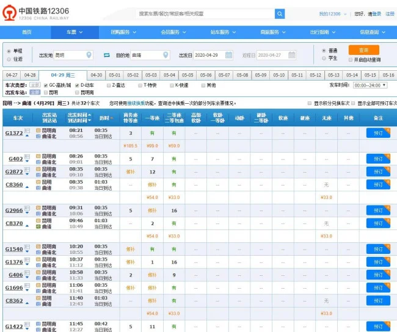397x332 pixels.
Task: Open train number G2872 details link
Action: point(14,172)
